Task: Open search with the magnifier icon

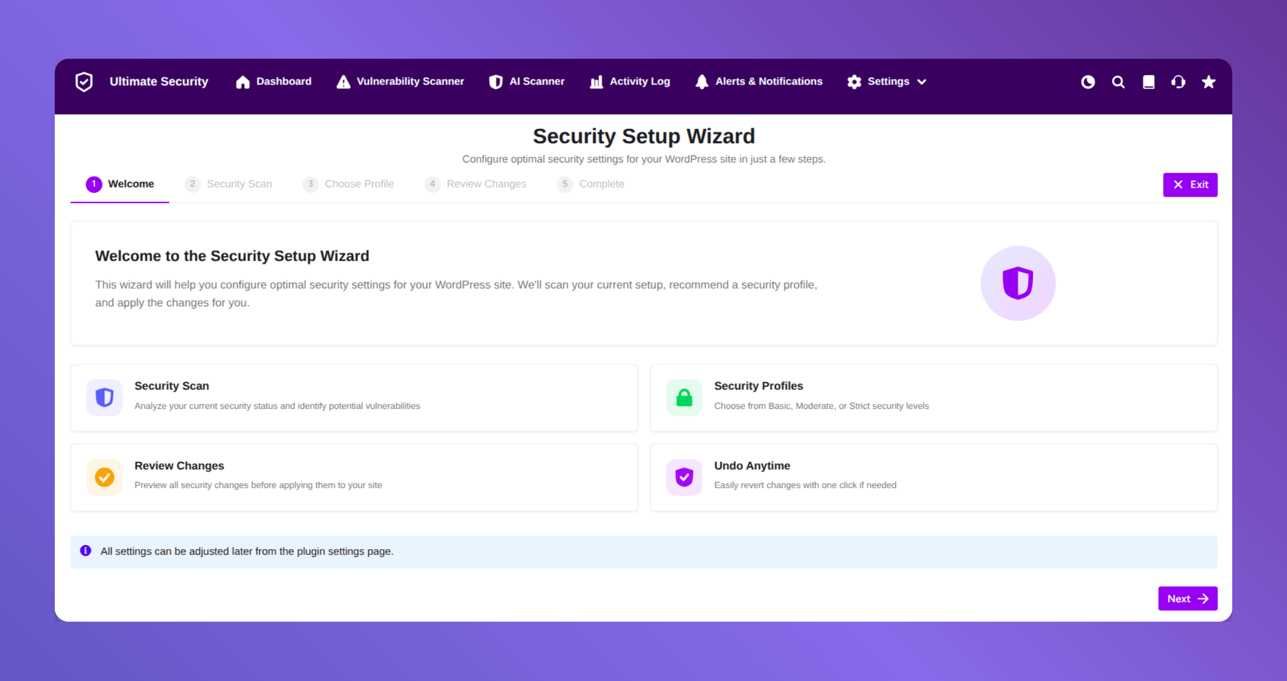Action: point(1118,82)
